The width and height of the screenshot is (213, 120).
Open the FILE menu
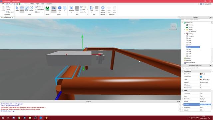click(3, 4)
